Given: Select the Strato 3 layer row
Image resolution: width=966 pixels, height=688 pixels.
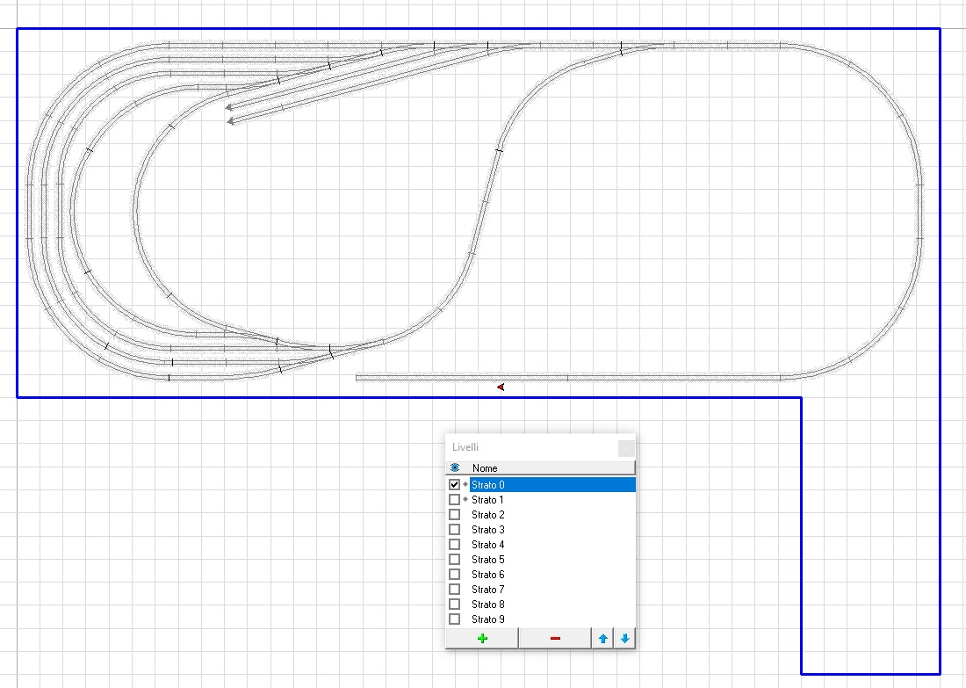Looking at the screenshot, I should click(488, 530).
